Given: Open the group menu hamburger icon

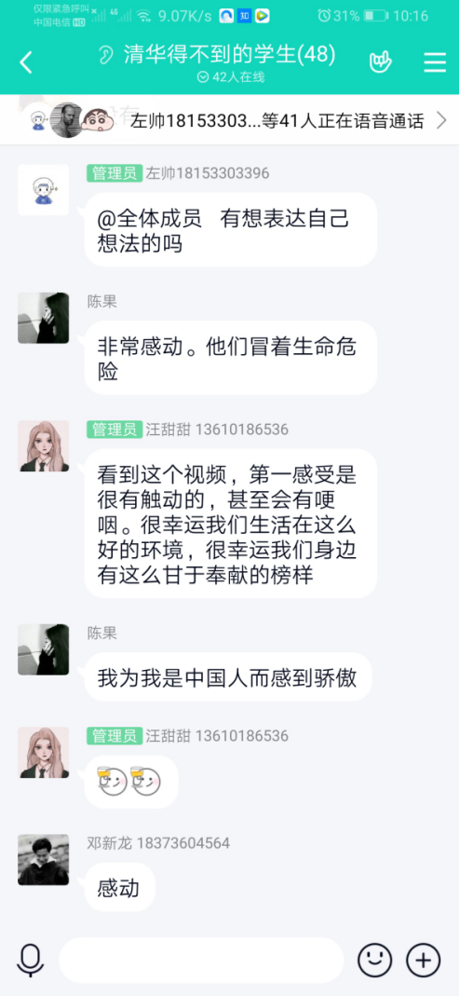Looking at the screenshot, I should point(435,62).
